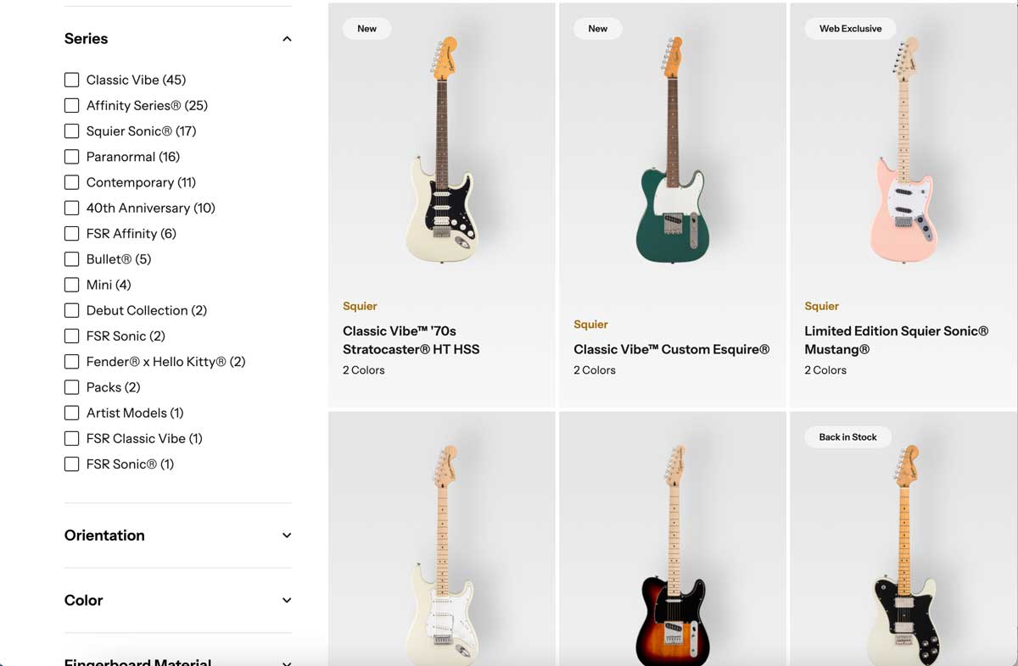The height and width of the screenshot is (666, 1018).
Task: Check the Contemporary filter
Action: point(71,182)
